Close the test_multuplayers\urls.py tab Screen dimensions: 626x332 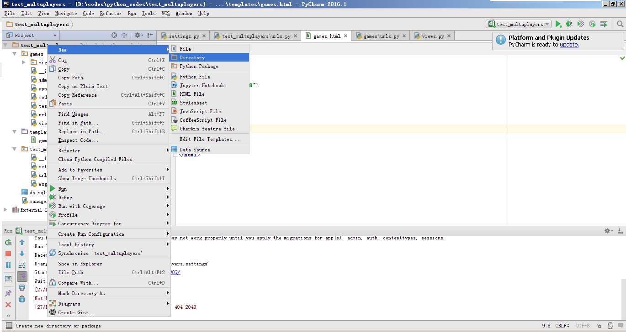point(295,36)
